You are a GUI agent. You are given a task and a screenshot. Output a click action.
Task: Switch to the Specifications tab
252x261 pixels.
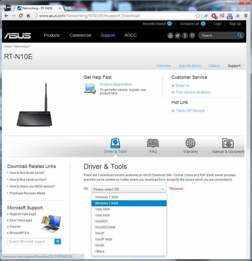tap(190, 66)
